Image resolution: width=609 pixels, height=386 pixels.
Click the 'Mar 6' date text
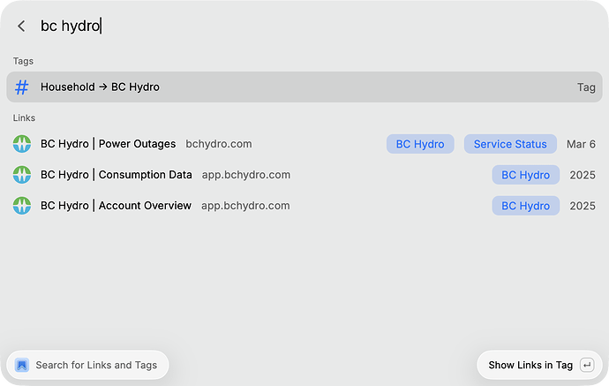(581, 144)
